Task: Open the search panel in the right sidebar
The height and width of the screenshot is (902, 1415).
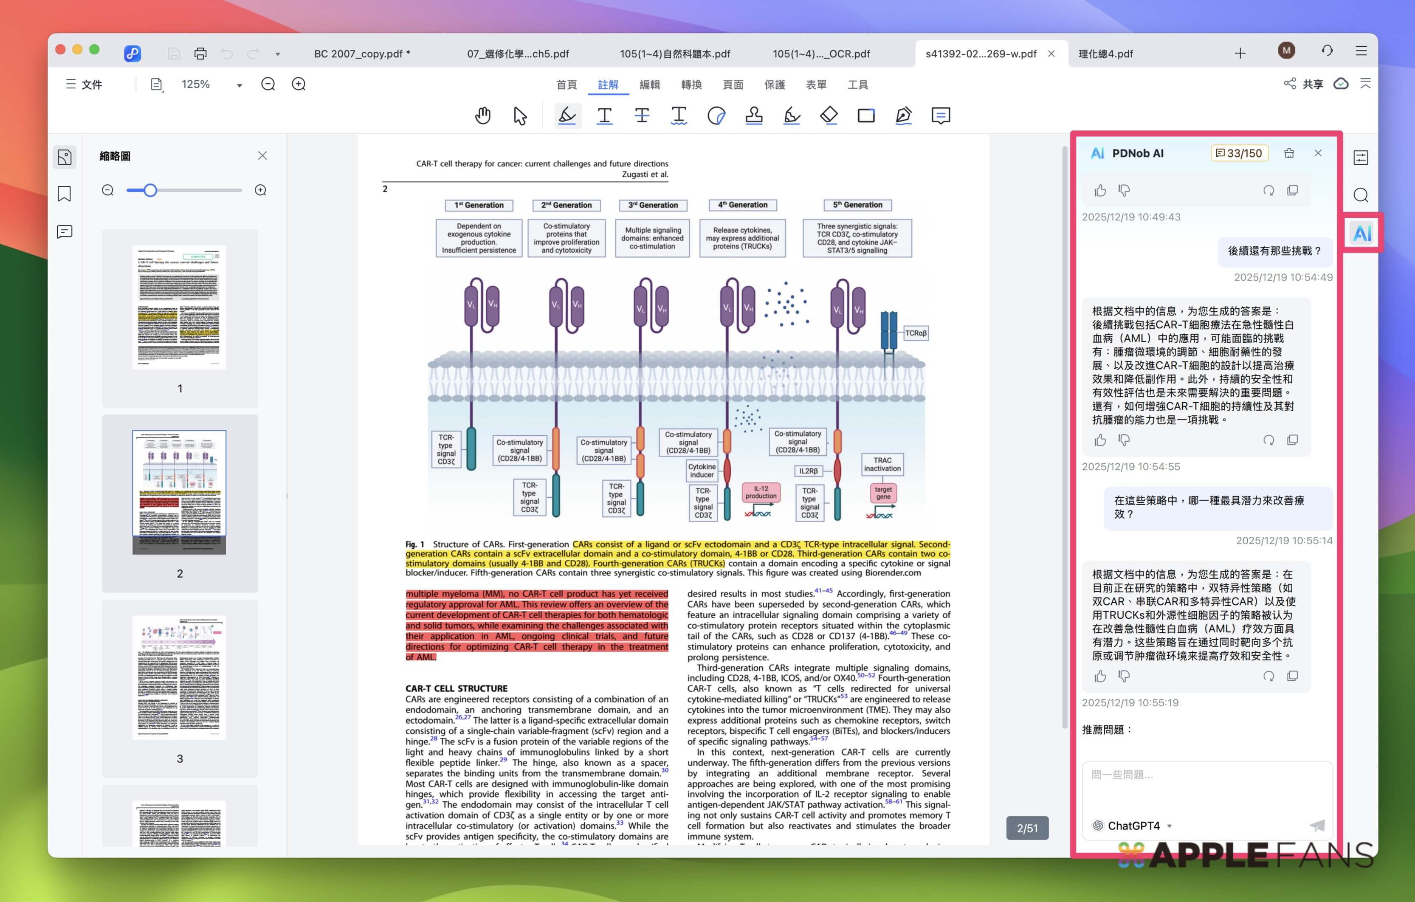Action: [1361, 195]
